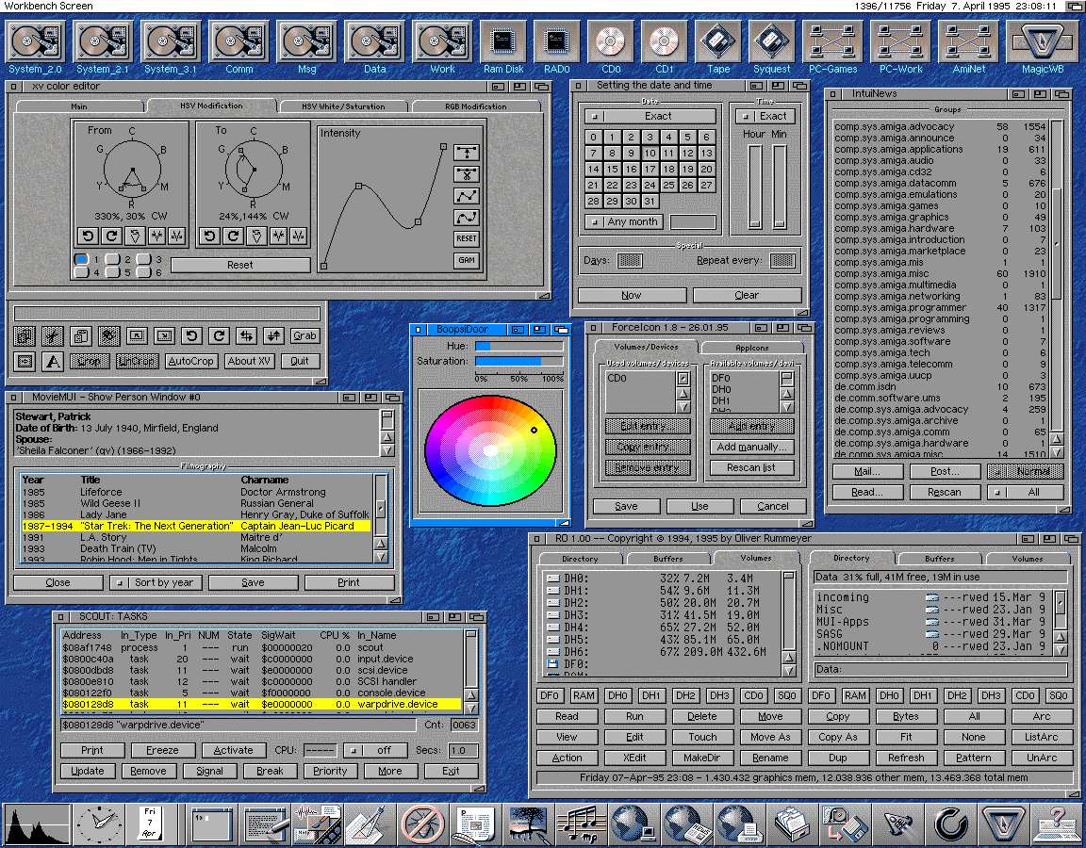Image resolution: width=1086 pixels, height=848 pixels.
Task: Click the GAM button beside Intensity graph
Action: click(467, 261)
